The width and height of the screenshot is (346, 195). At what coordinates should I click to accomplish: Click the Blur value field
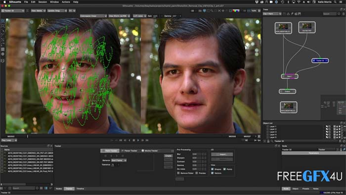pyautogui.click(x=197, y=154)
